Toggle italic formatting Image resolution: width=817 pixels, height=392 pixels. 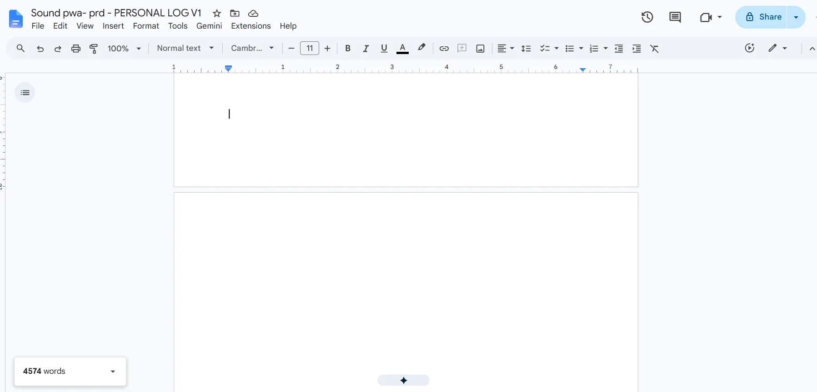coord(366,49)
